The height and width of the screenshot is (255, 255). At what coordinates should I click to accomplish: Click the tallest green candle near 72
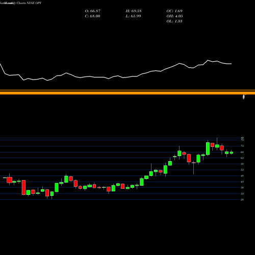[208, 148]
